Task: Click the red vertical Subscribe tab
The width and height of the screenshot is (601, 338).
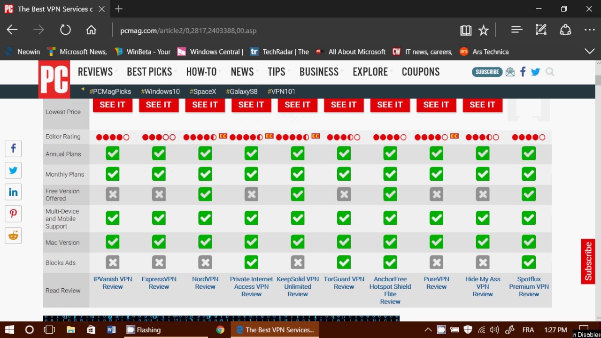Action: click(x=588, y=261)
